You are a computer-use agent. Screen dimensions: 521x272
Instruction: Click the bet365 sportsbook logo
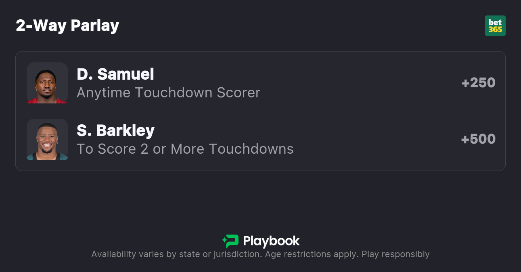pos(495,25)
